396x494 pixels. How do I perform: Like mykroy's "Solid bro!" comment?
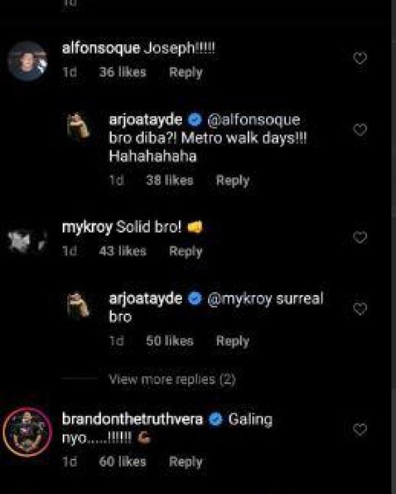click(360, 238)
